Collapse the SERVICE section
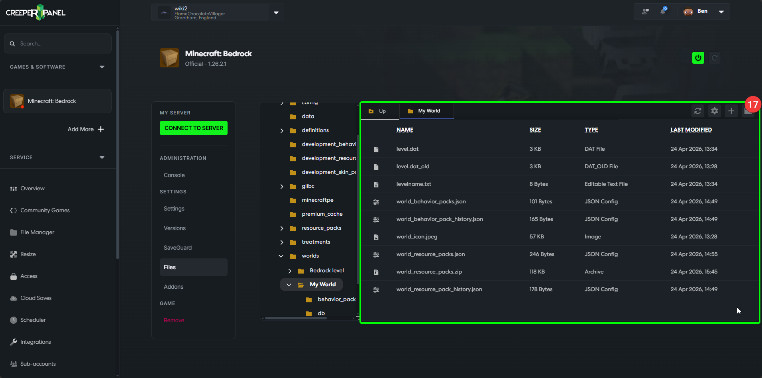Screen dimensions: 762x378 (102, 157)
